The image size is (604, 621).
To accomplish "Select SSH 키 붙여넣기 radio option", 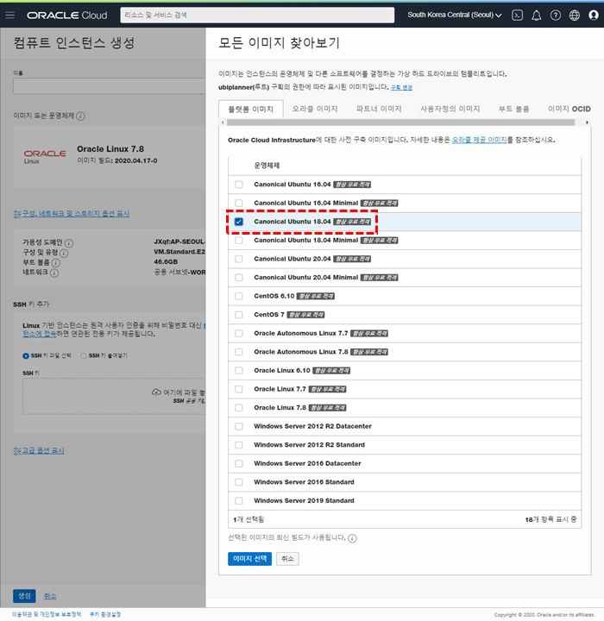I will [x=83, y=355].
